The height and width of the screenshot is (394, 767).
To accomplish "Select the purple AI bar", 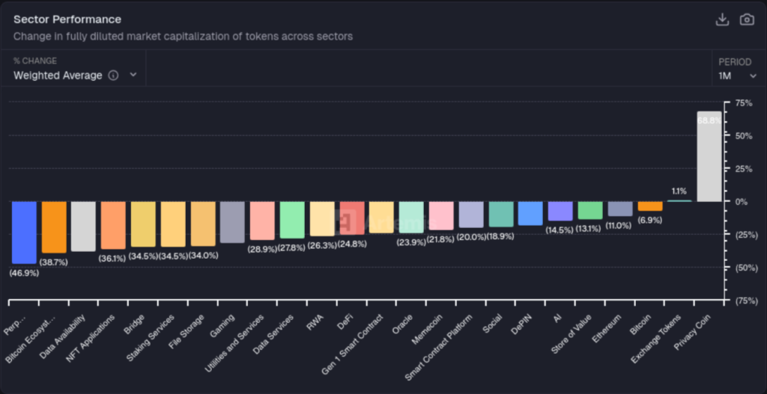I will [560, 211].
